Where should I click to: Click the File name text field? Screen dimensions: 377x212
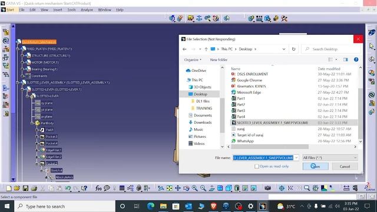(x=263, y=158)
